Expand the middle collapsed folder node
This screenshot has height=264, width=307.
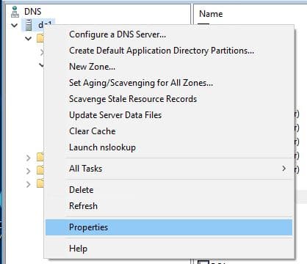[29, 171]
